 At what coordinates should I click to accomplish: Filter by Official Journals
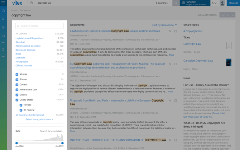tap(24, 66)
